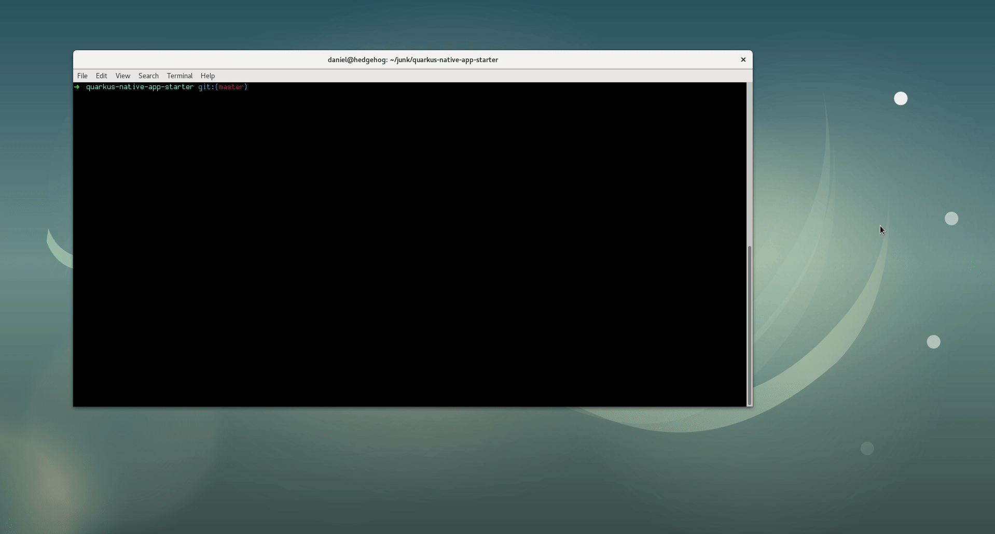Click the git:(master) branch indicator
995x534 pixels.
tap(223, 86)
